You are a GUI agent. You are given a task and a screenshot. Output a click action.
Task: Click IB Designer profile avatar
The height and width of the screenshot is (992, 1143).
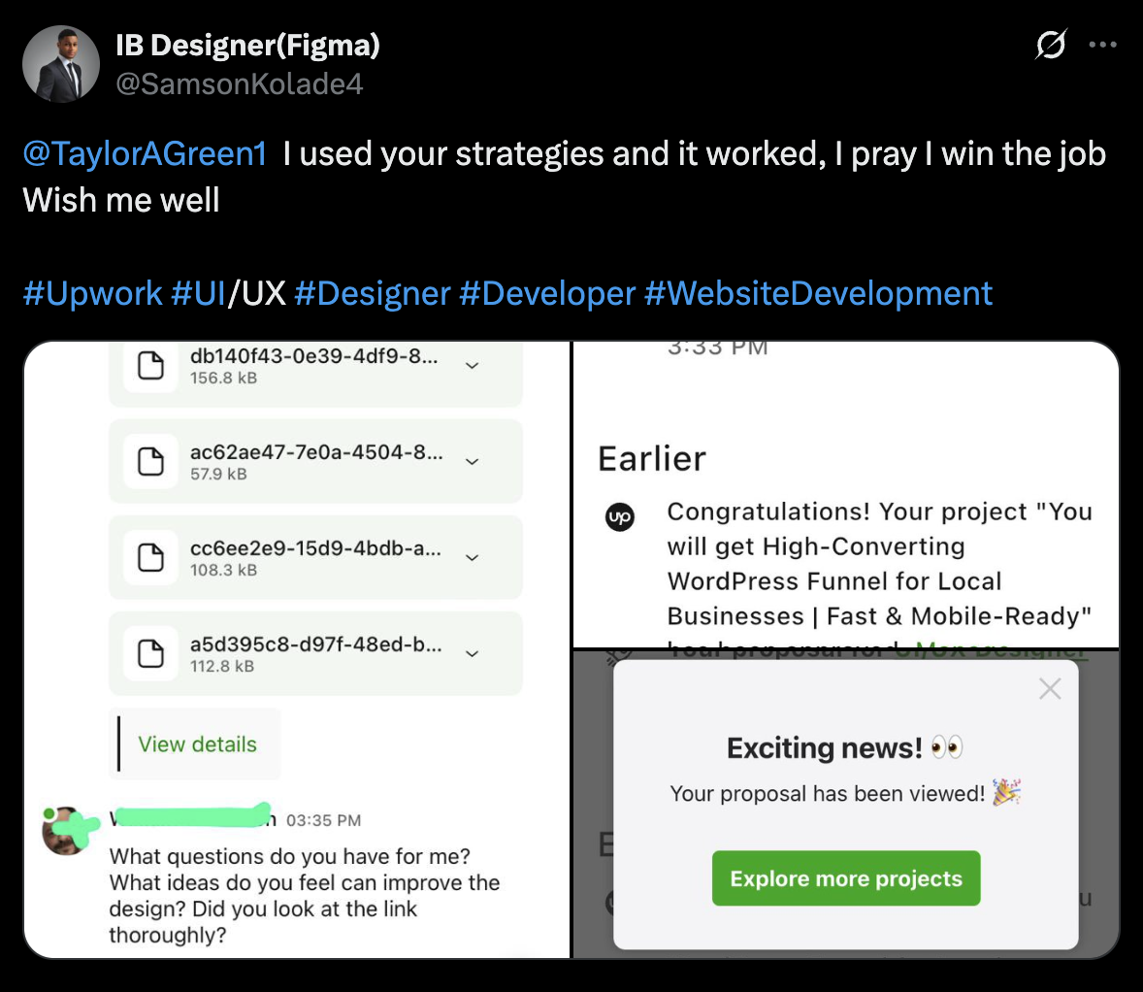(x=61, y=64)
